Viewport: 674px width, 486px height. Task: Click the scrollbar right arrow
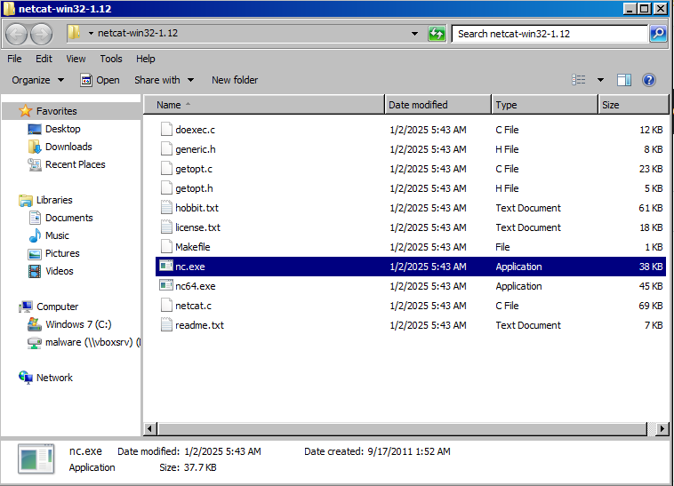click(662, 428)
